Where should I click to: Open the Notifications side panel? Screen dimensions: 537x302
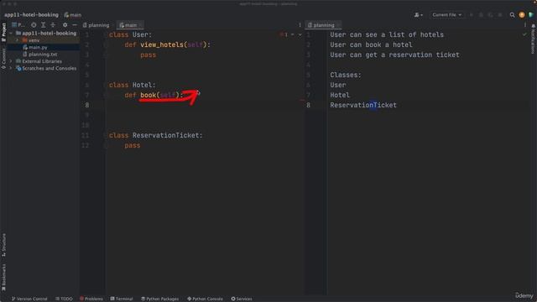(533, 39)
